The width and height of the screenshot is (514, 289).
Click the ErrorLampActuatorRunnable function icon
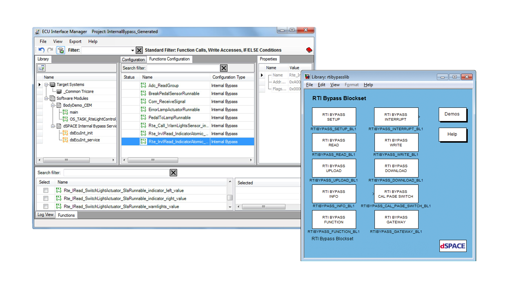(144, 109)
